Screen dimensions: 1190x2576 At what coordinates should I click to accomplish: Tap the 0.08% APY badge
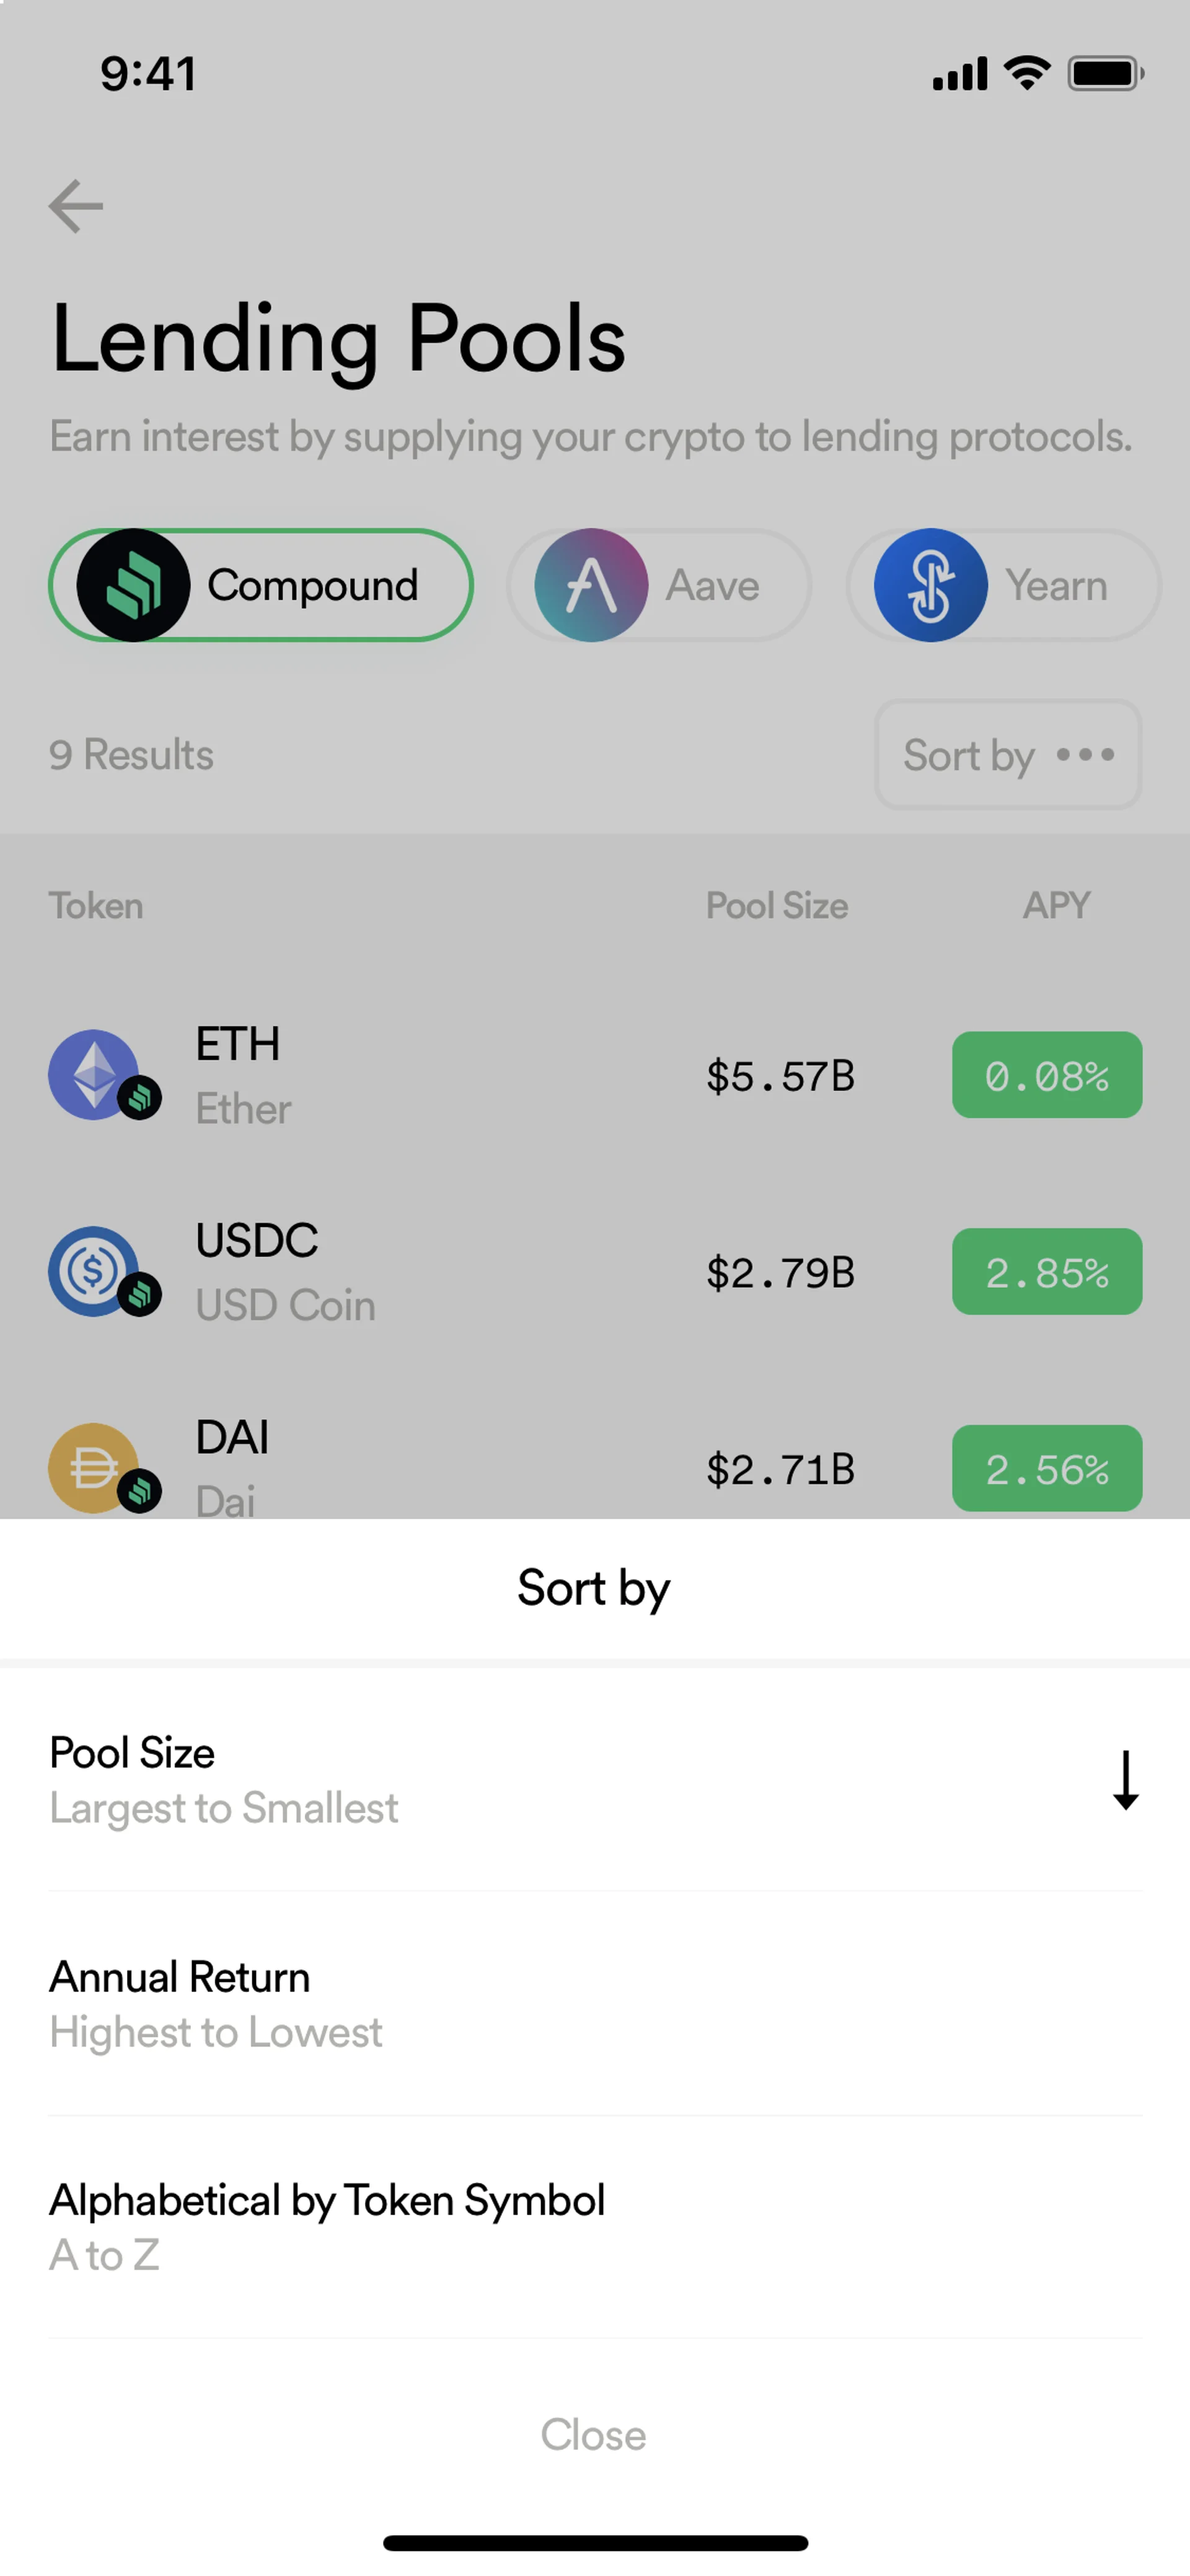click(1046, 1075)
